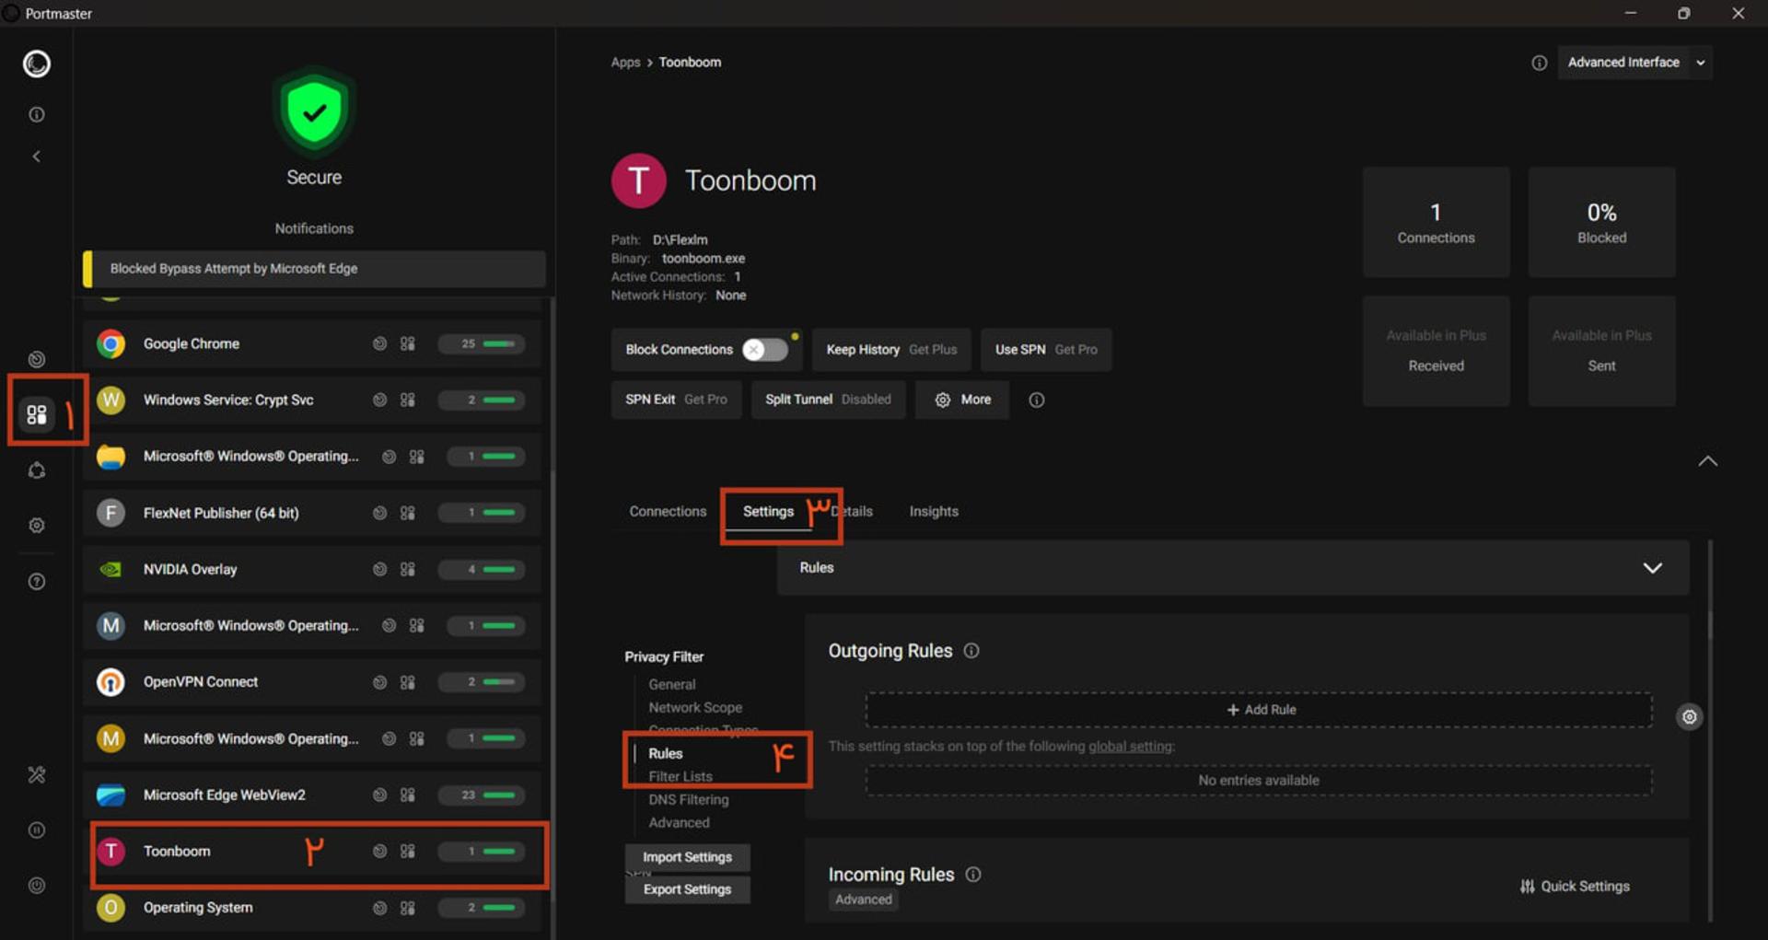
Task: Open the More quick settings button
Action: [962, 400]
